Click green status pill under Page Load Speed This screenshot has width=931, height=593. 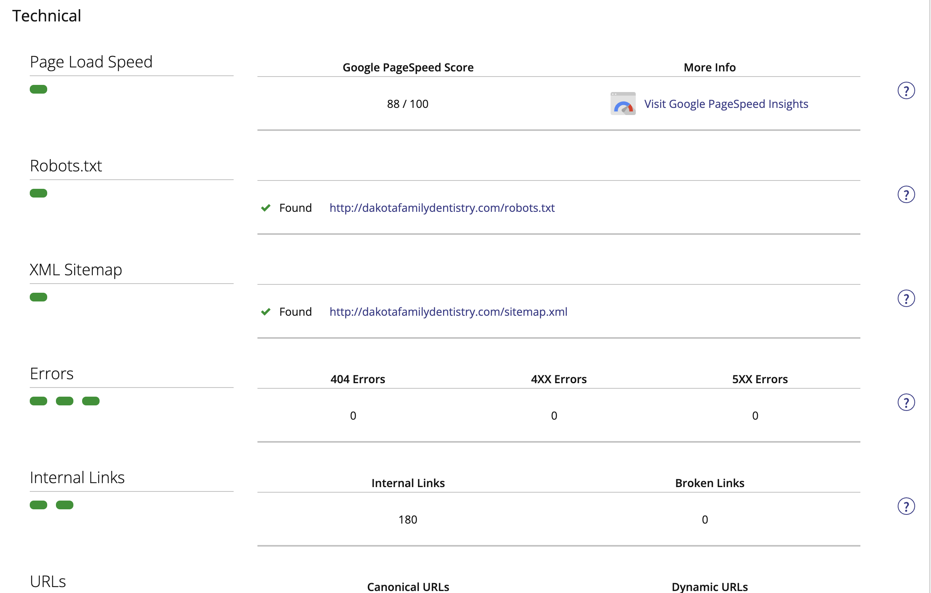38,89
